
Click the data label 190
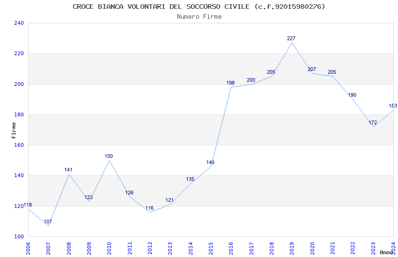[352, 95]
